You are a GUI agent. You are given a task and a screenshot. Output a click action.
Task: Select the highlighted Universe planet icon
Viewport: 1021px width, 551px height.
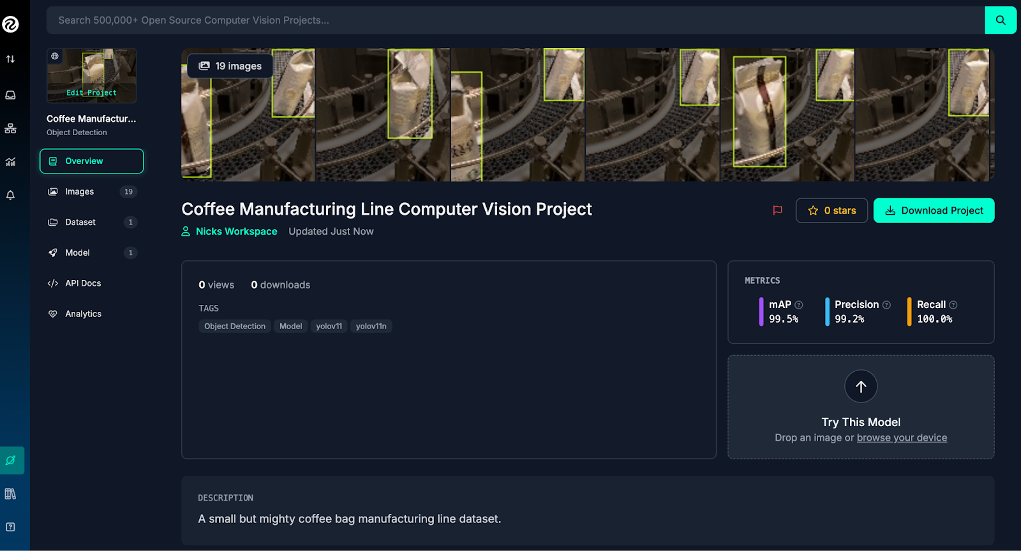pyautogui.click(x=11, y=460)
